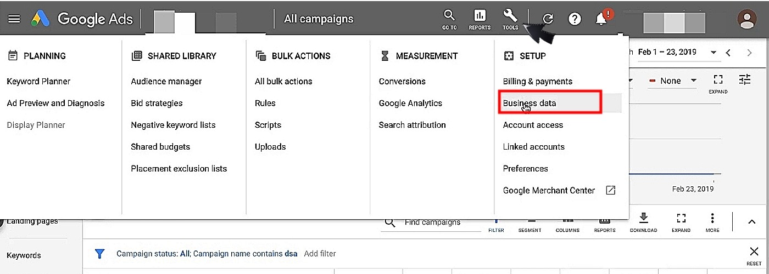This screenshot has height=274, width=769.
Task: Open the notifications bell
Action: point(601,19)
